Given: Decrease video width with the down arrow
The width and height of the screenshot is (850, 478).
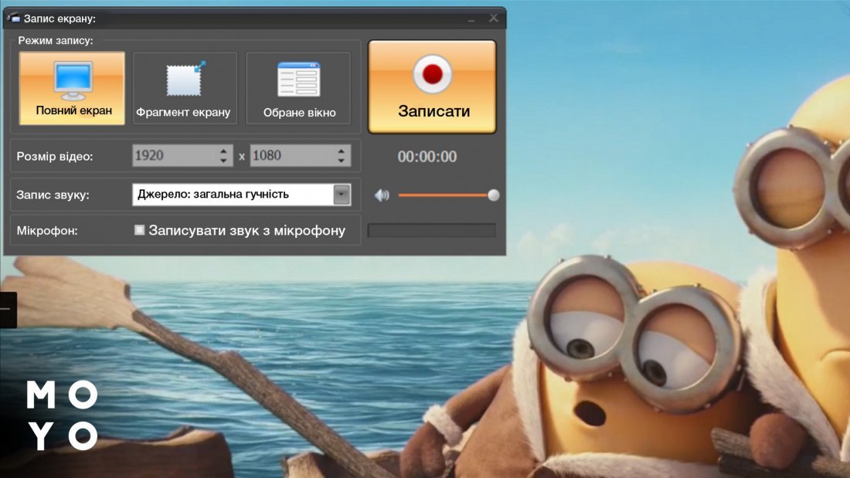Looking at the screenshot, I should [x=223, y=161].
